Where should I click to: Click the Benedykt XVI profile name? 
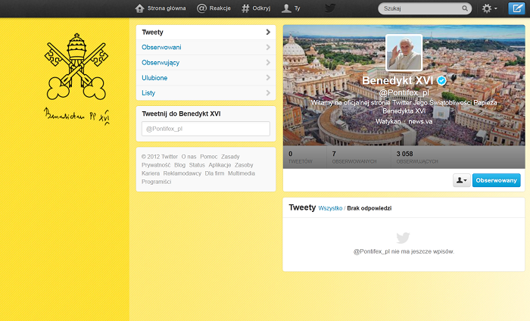(397, 81)
